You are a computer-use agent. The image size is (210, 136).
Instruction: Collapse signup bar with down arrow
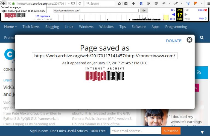click(x=202, y=132)
